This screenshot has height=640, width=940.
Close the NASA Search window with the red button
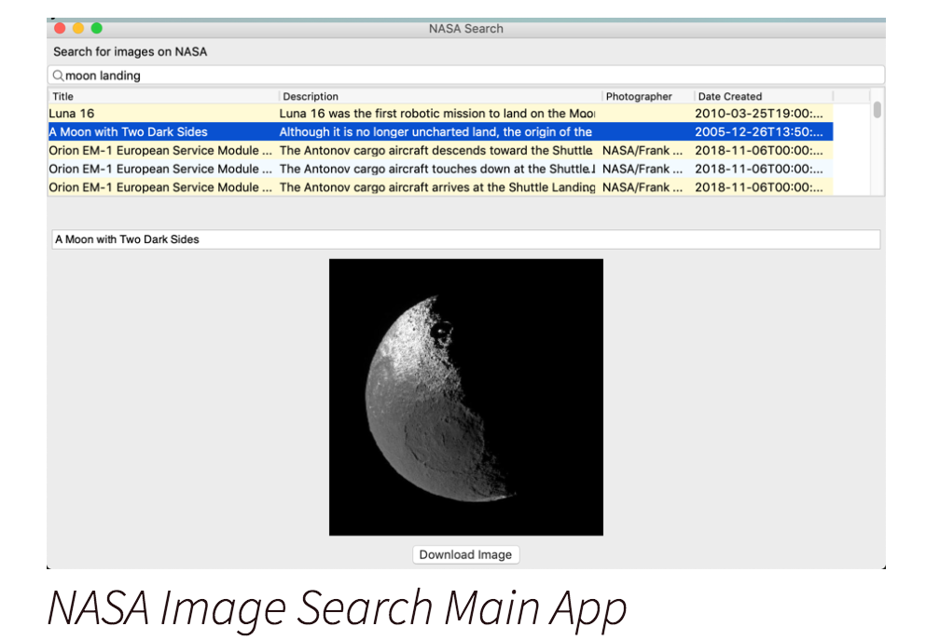60,29
